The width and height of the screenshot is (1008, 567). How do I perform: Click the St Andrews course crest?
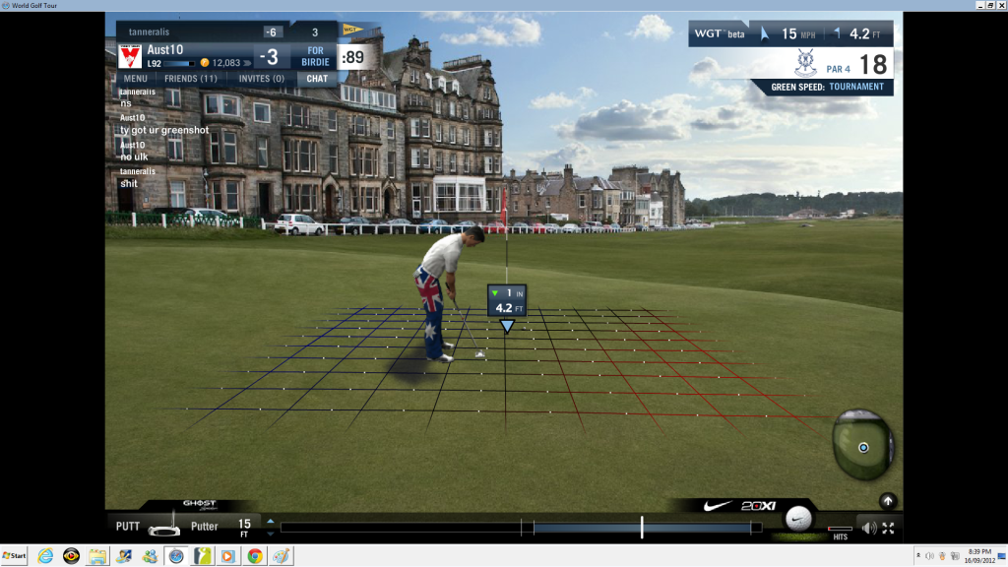click(805, 64)
